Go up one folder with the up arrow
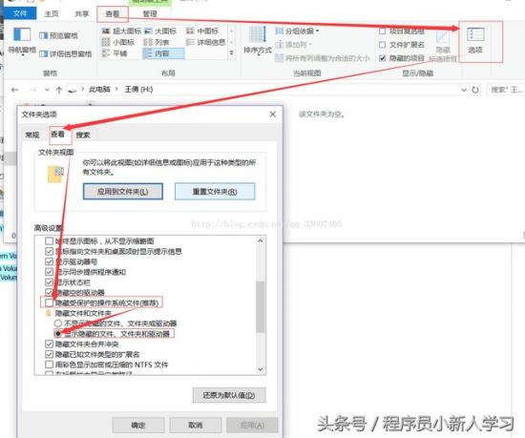 coord(59,90)
